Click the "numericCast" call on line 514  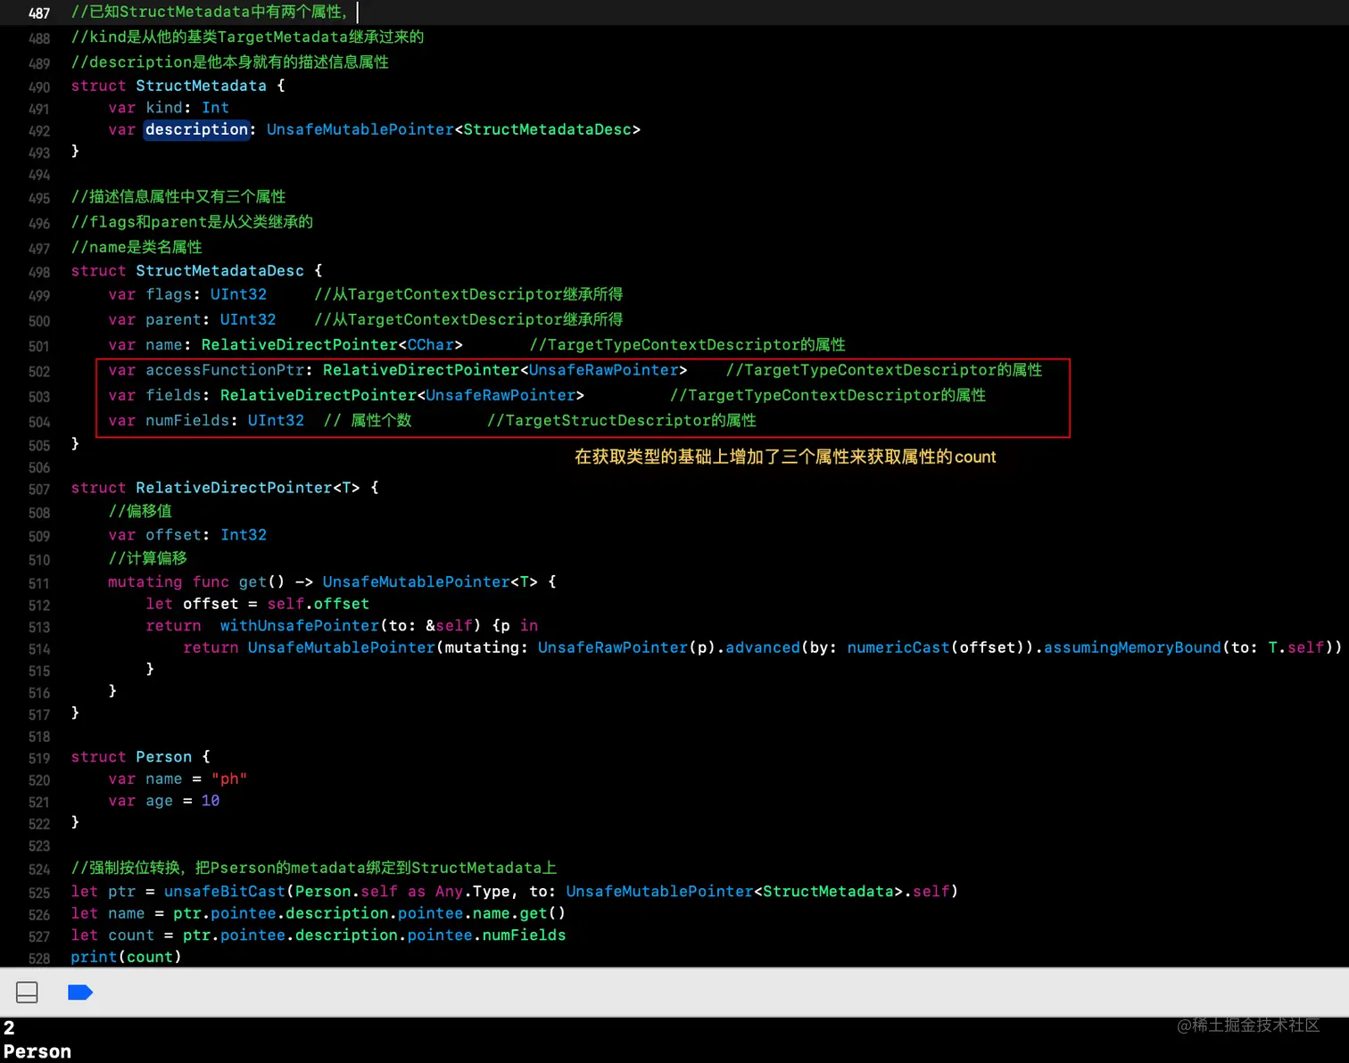pos(898,647)
